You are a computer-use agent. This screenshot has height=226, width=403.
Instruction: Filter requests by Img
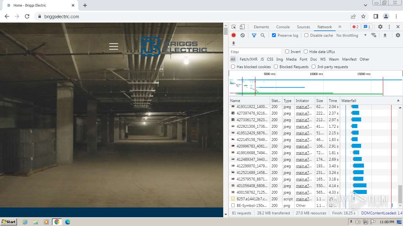click(x=280, y=59)
